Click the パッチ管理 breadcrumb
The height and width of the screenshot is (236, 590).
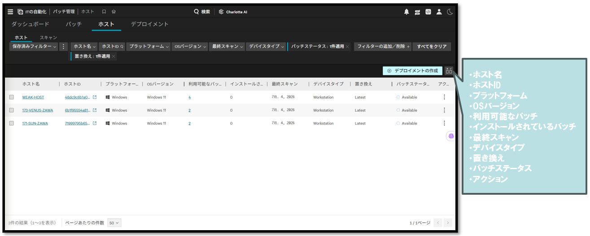(x=64, y=12)
